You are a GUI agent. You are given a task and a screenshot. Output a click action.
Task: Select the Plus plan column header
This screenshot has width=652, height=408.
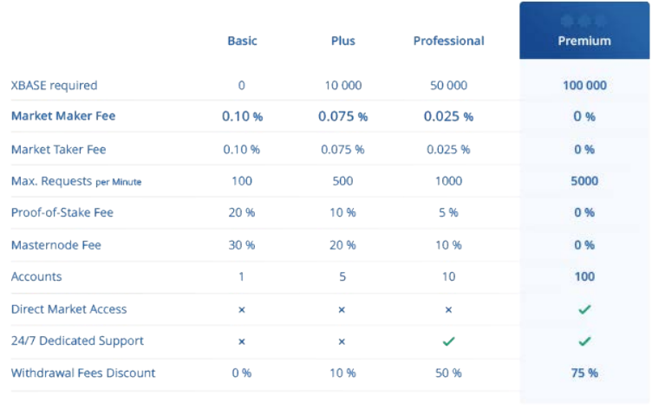click(342, 41)
